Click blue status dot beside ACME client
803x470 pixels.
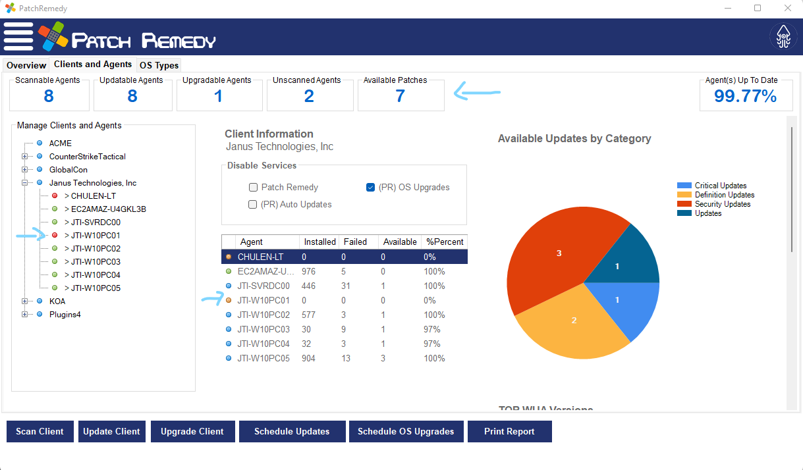pyautogui.click(x=40, y=144)
